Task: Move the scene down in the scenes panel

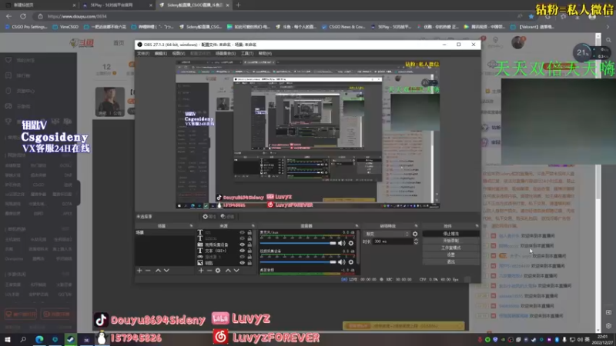Action: (166, 271)
